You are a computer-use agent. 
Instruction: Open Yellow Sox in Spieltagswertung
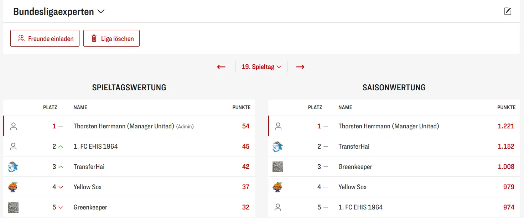88,187
